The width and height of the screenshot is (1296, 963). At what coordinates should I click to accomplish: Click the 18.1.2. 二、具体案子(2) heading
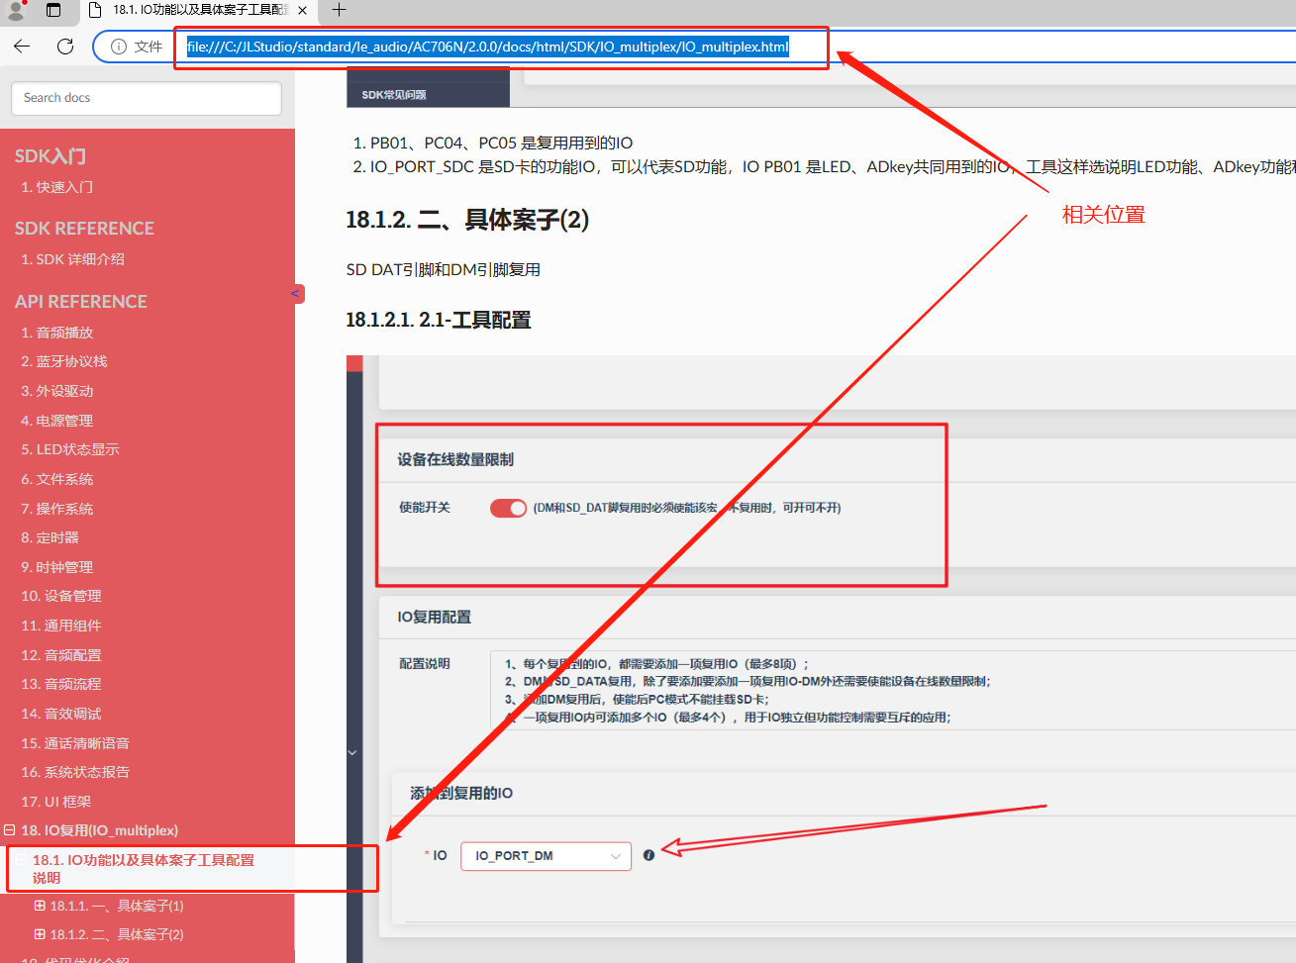click(467, 220)
